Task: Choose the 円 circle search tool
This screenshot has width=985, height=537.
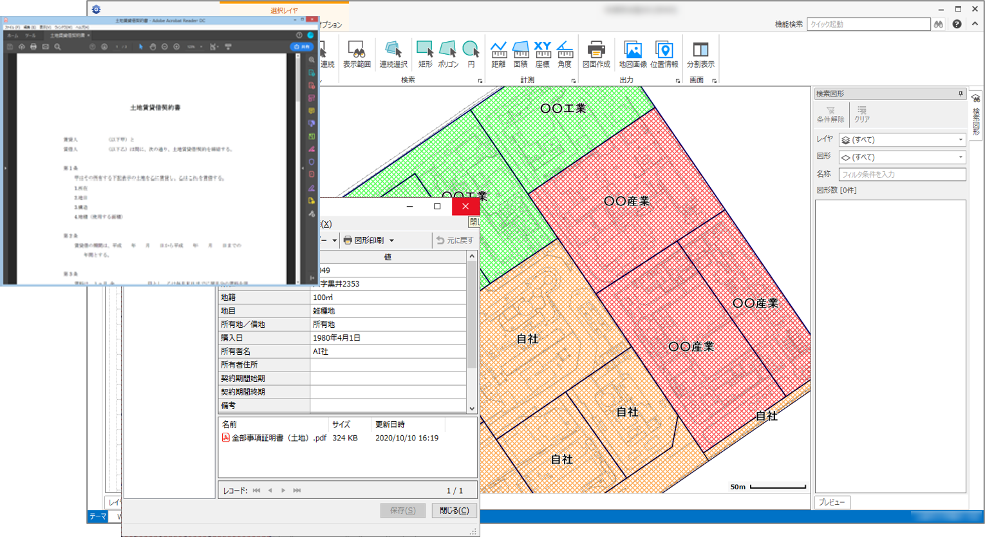Action: pos(471,54)
